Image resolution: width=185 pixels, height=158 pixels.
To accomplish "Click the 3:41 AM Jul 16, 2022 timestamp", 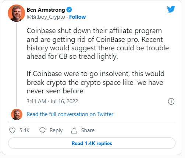I will coord(52,101).
